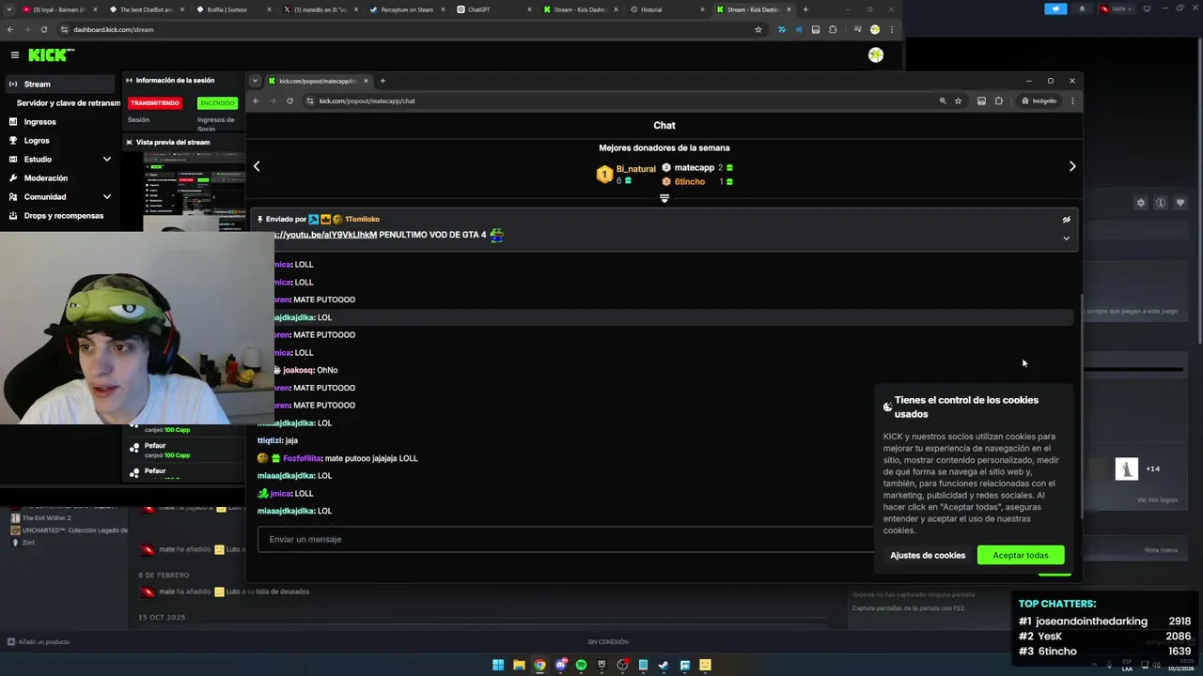Select Stream in the dashboard sidebar
Viewport: 1203px width, 676px height.
click(60, 84)
